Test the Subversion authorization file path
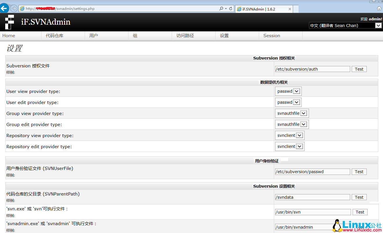The image size is (383, 233). 359,69
